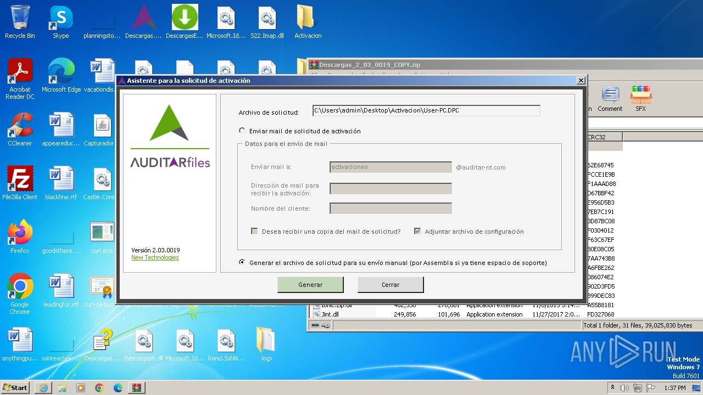
Task: Select 'Generar el archivo de solicitud' radio option
Action: pyautogui.click(x=242, y=263)
